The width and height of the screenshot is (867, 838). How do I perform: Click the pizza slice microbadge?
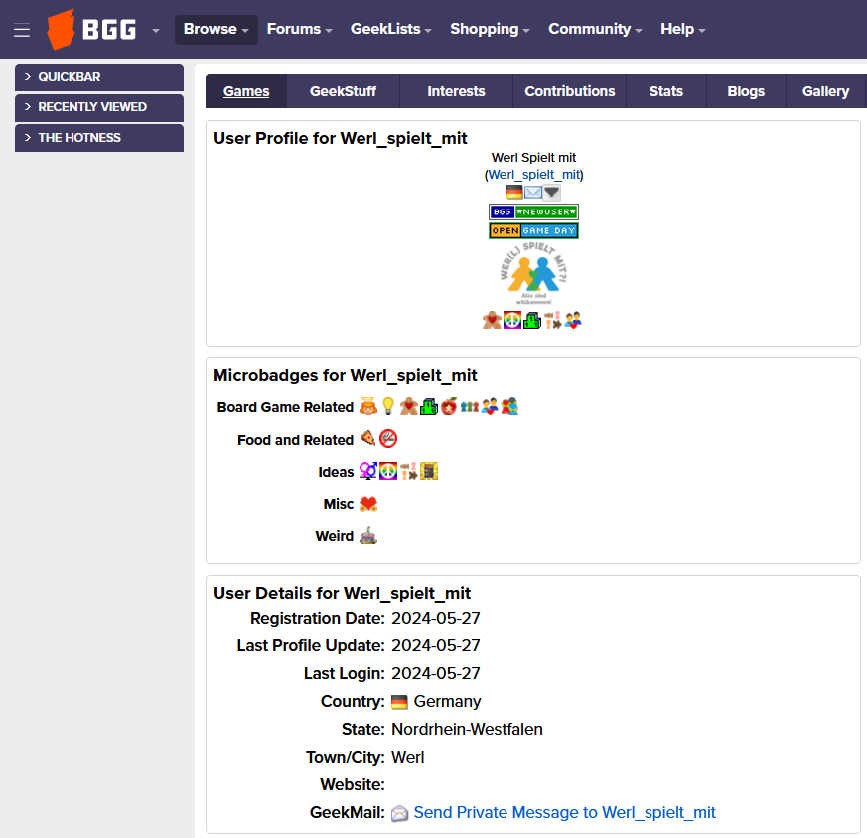(x=367, y=439)
